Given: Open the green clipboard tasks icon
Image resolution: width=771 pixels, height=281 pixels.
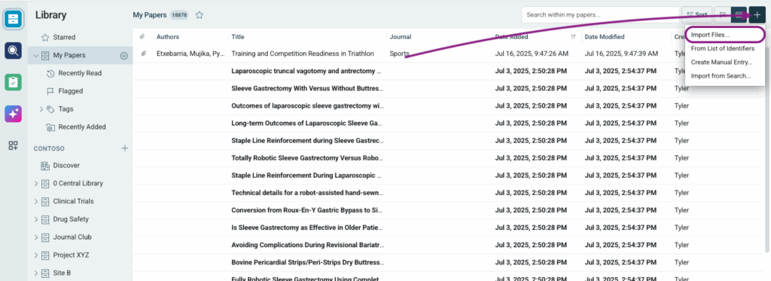Looking at the screenshot, I should [x=14, y=82].
